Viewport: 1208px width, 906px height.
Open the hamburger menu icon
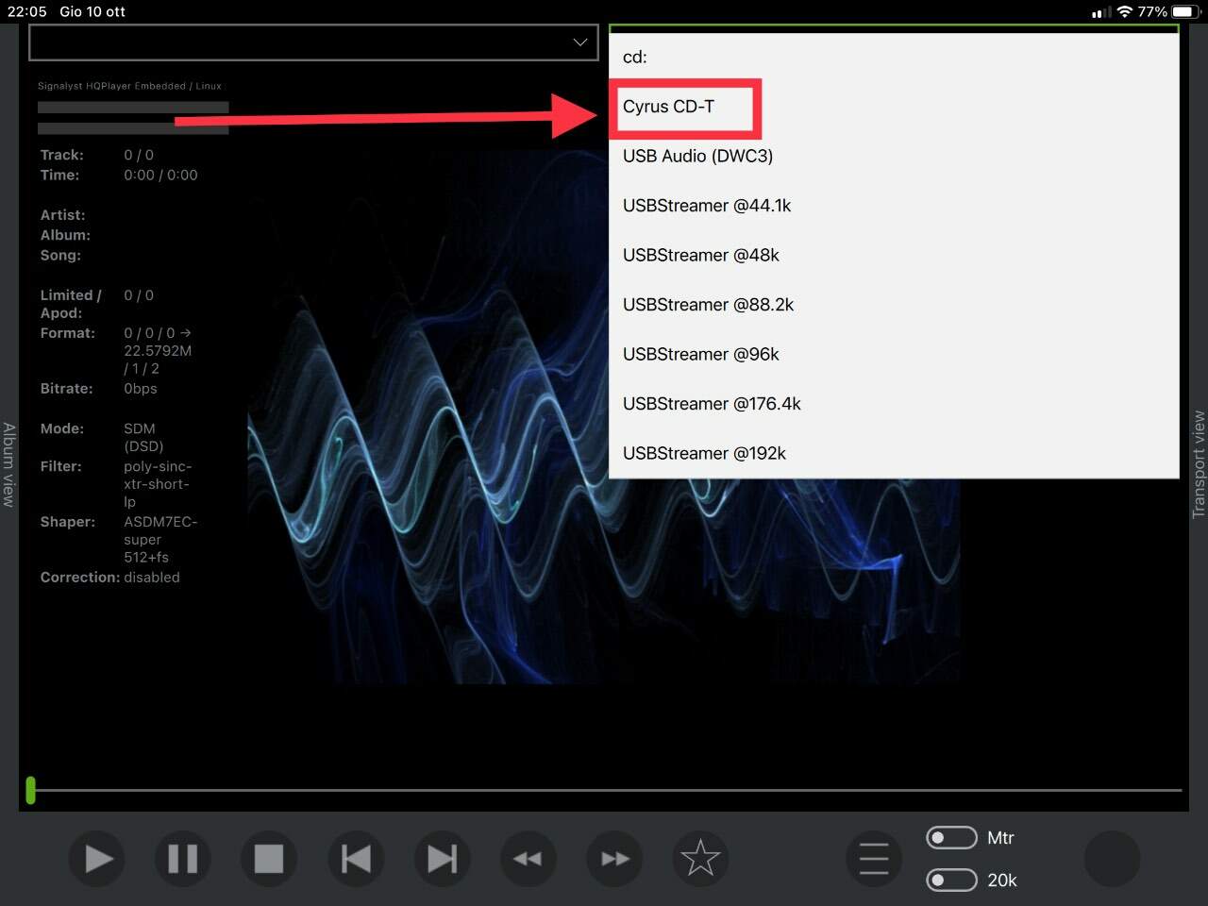(x=874, y=859)
